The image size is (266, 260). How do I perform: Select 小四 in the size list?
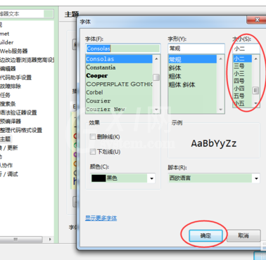[x=242, y=89]
